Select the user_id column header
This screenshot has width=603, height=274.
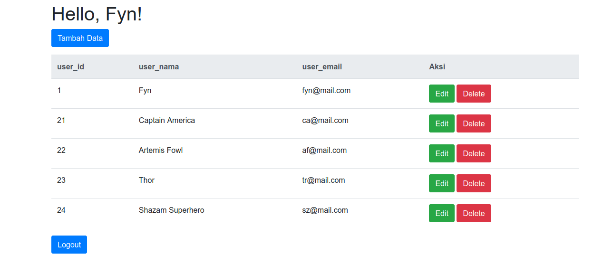(x=70, y=66)
